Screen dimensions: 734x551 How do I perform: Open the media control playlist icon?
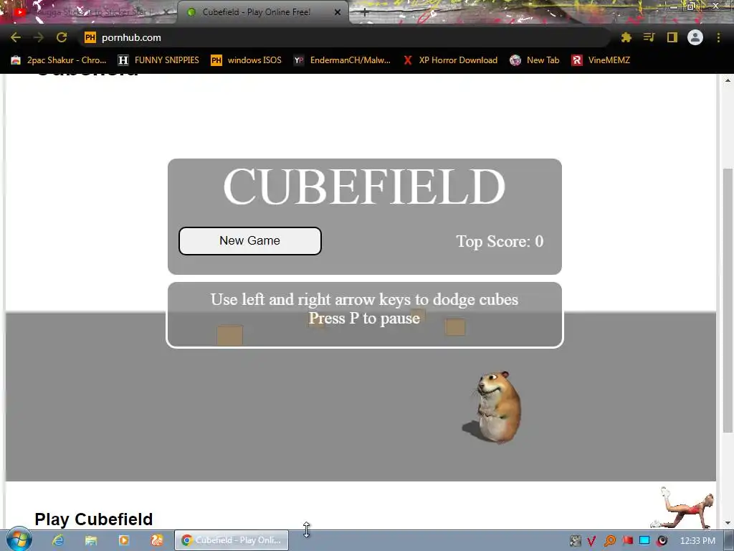(x=649, y=37)
